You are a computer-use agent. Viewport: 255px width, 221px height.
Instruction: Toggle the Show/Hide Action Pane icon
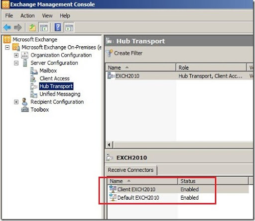tap(69, 27)
